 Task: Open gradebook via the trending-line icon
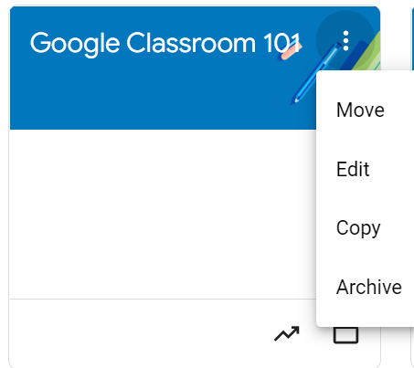287,334
